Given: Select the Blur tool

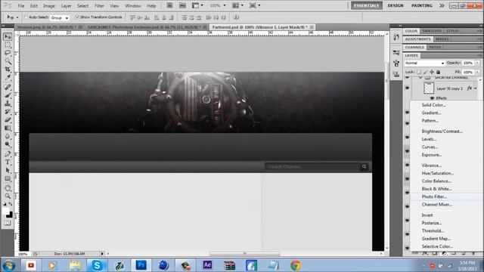Looking at the screenshot, I should [8, 136].
